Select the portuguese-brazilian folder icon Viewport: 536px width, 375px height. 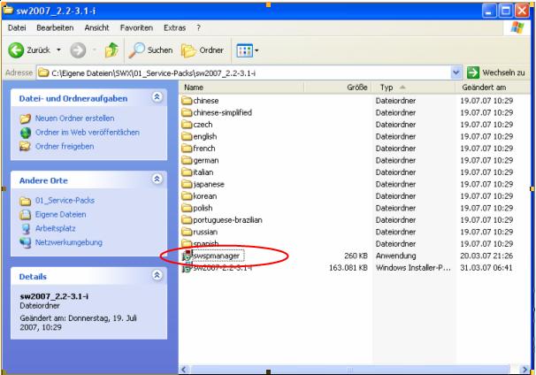[x=187, y=220]
